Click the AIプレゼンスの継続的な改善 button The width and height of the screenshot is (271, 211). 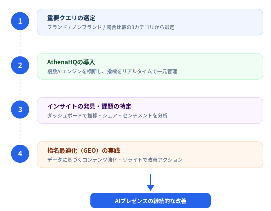click(150, 201)
